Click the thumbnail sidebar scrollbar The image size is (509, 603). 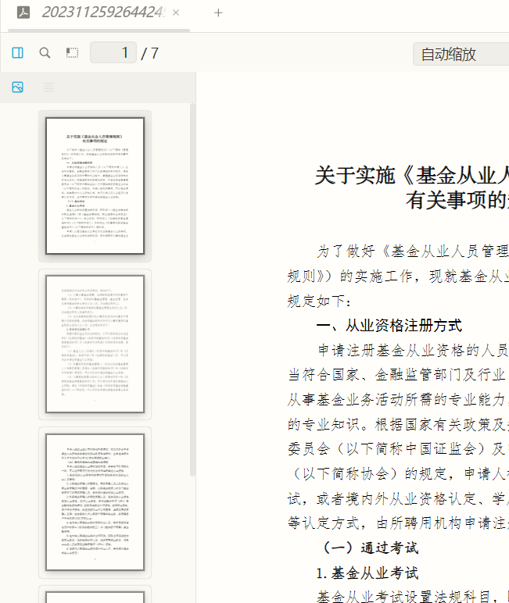(192, 291)
